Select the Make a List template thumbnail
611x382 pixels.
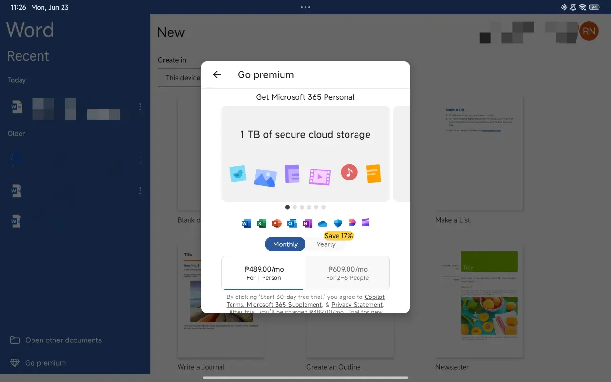(479, 153)
